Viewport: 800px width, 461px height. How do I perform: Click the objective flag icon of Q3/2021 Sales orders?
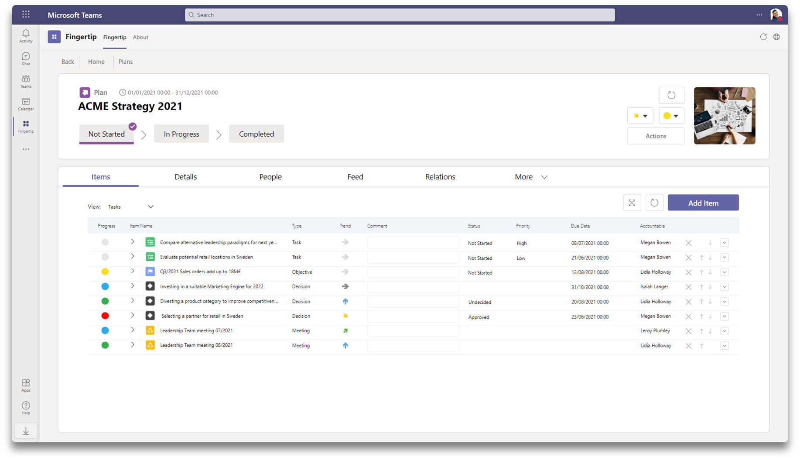pos(150,272)
